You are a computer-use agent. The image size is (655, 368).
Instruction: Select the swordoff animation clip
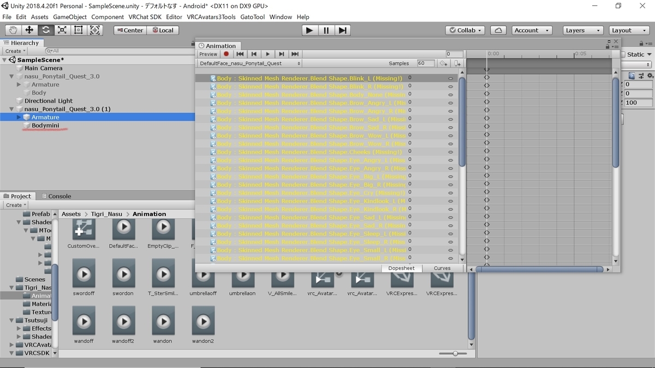pyautogui.click(x=84, y=276)
